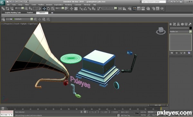Toggle the Selection Lock padlock icon
193x117 pixels.
[x=81, y=112]
